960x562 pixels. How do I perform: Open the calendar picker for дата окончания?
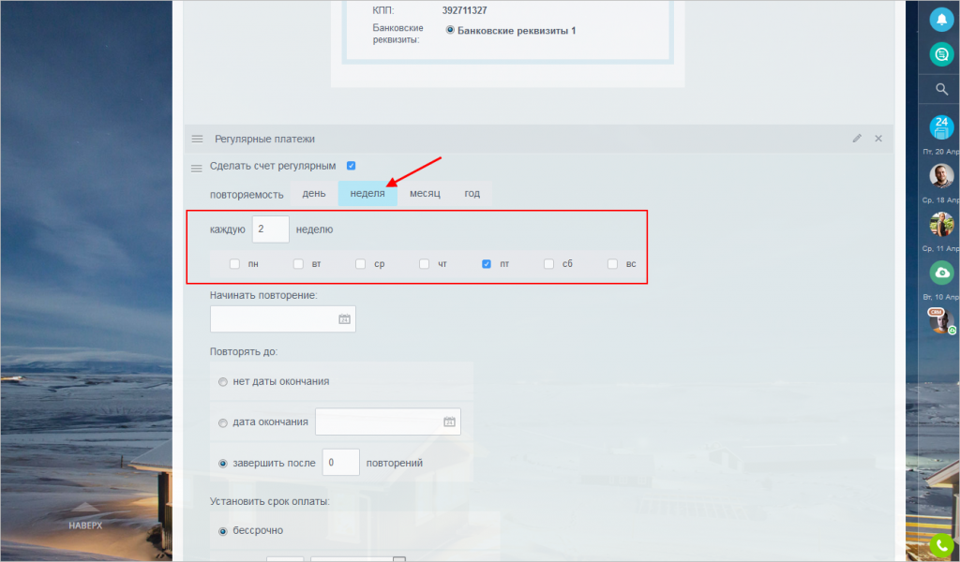tap(449, 421)
